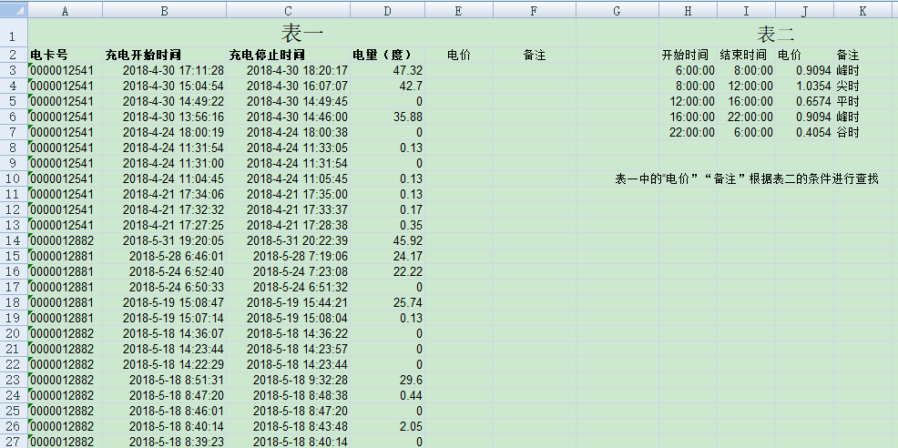Screen dimensions: 898x448
Task: Click the 充电开始时间 header cell
Action: (164, 55)
